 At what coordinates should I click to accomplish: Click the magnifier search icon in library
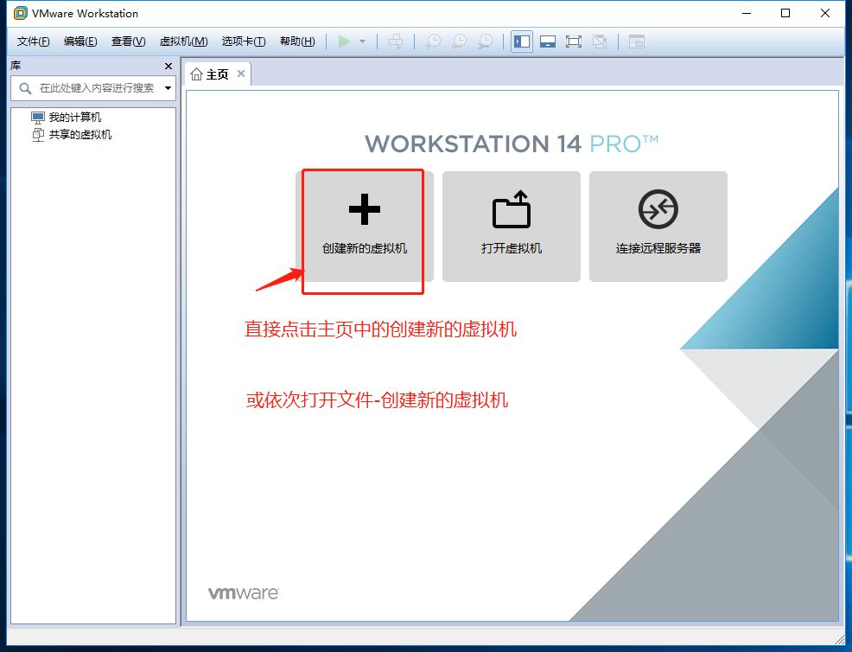point(25,88)
